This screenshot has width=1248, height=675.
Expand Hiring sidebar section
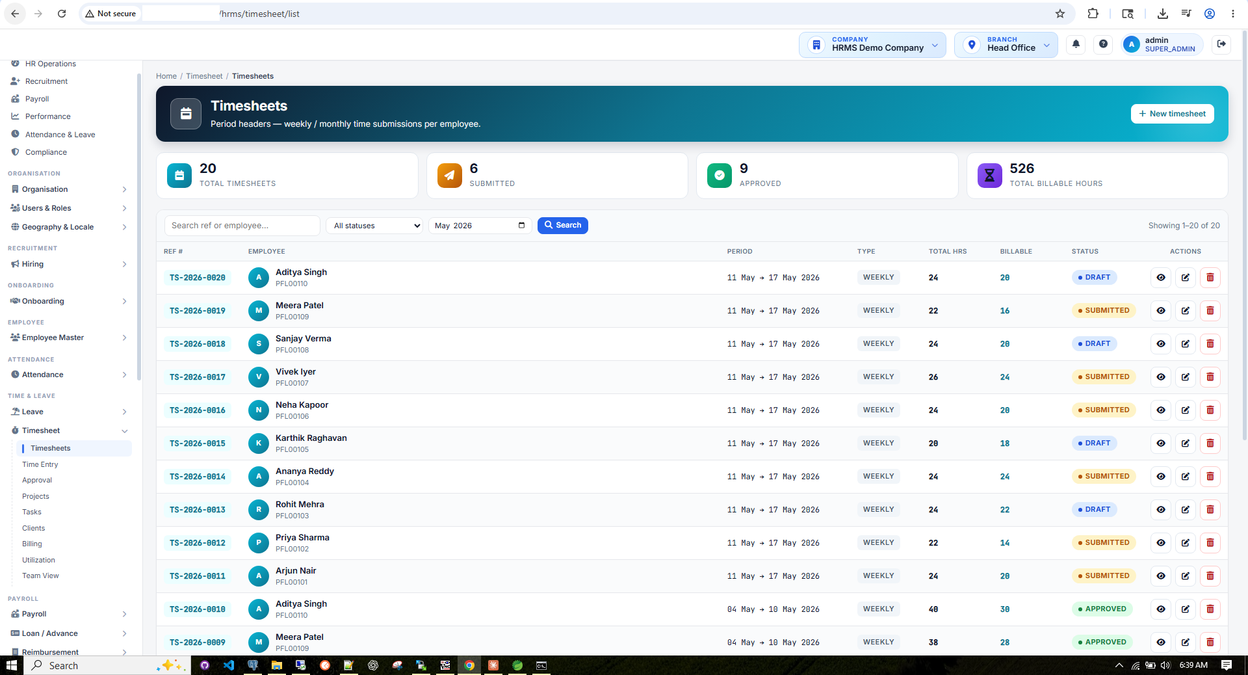coord(70,264)
